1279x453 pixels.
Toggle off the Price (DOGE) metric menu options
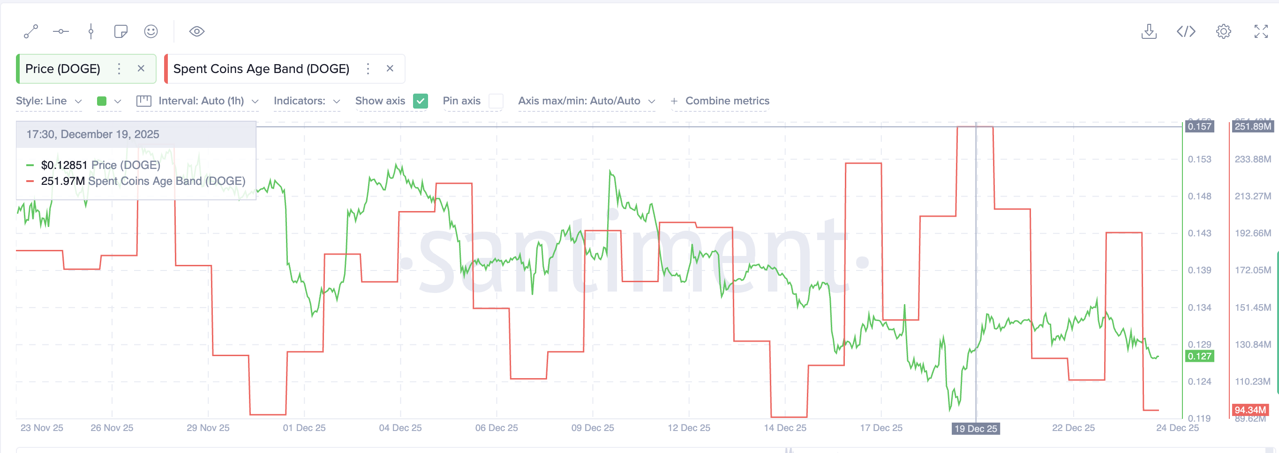[119, 68]
